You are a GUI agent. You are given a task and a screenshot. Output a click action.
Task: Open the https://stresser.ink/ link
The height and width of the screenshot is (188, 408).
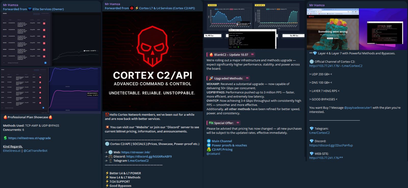click(136, 152)
